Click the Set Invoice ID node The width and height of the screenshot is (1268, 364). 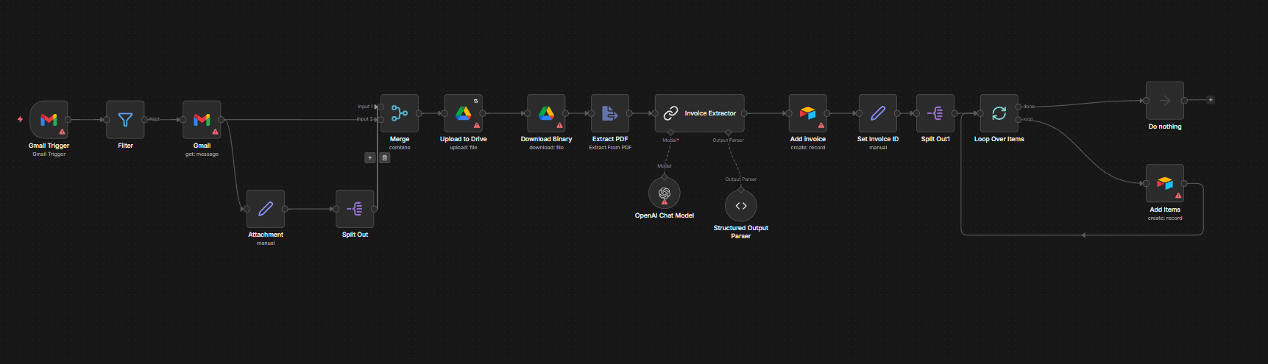pos(878,113)
